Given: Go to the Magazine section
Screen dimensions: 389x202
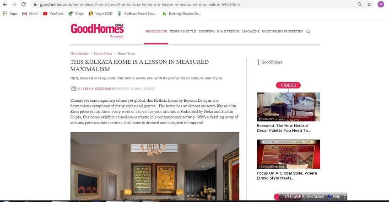Looking at the screenshot, I should tap(251, 31).
